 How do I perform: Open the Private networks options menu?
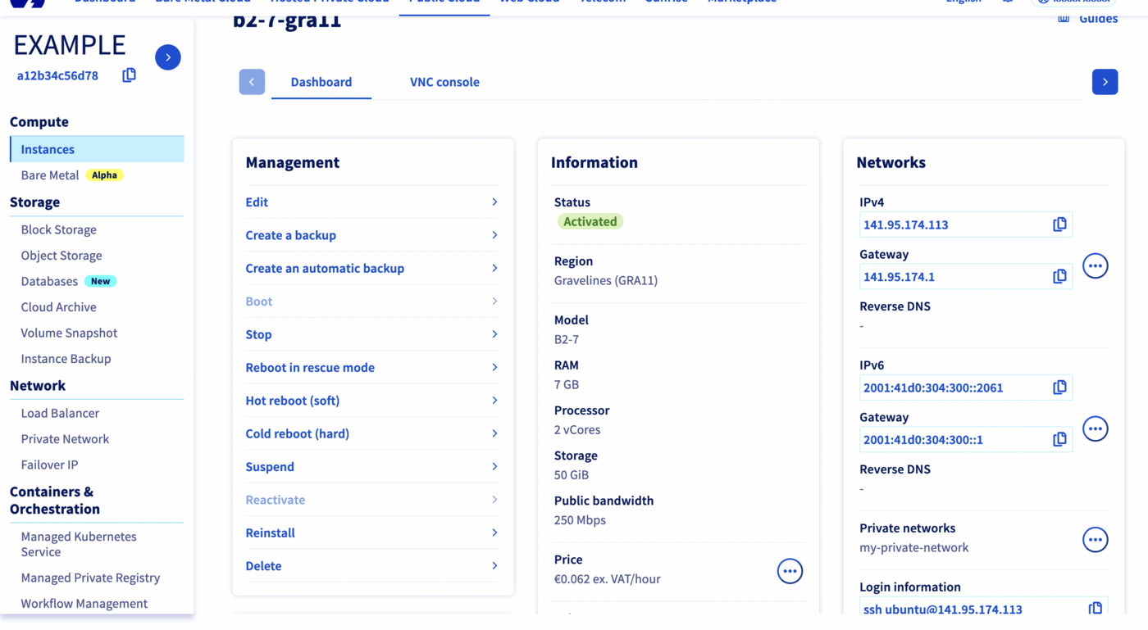click(1095, 540)
